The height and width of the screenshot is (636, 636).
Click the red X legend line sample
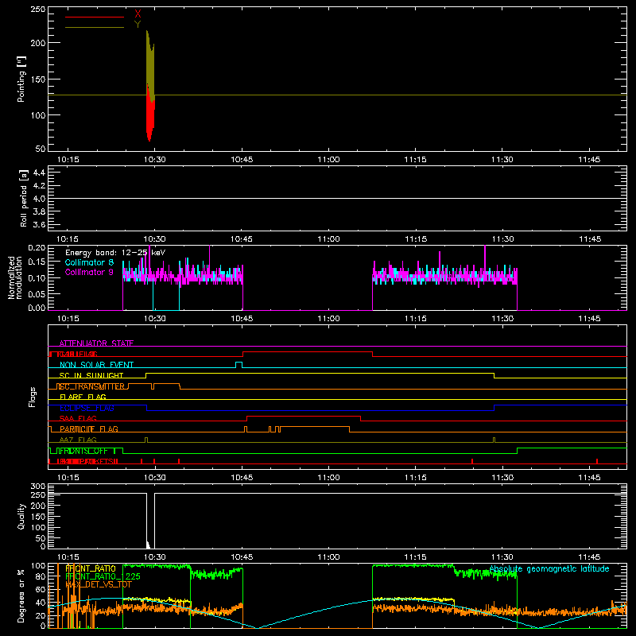click(x=95, y=17)
